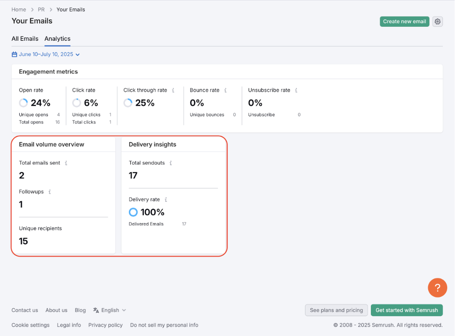456x336 pixels.
Task: Open the orange help question mark button
Action: (x=437, y=288)
